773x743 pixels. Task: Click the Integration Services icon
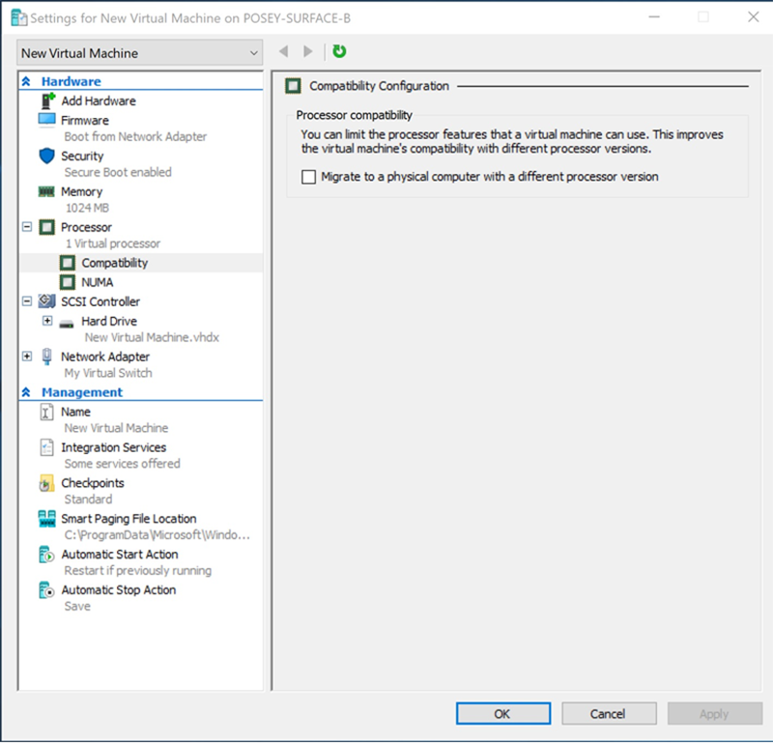pyautogui.click(x=45, y=446)
